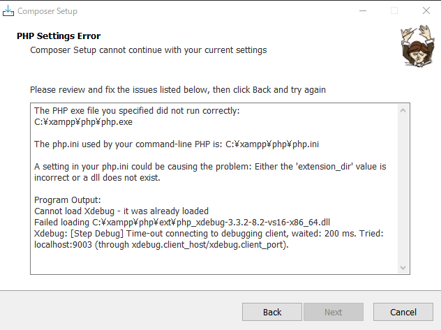Viewport: 441px width, 330px height.
Task: Click the Back button
Action: [x=272, y=312]
